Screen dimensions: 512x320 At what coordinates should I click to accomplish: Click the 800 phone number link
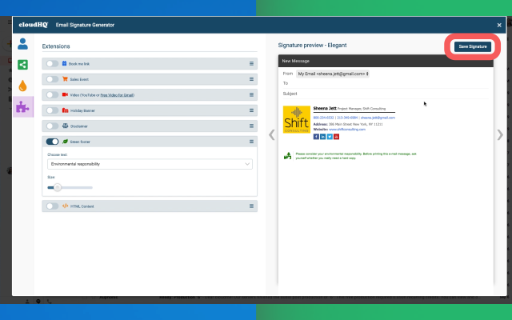tap(323, 118)
